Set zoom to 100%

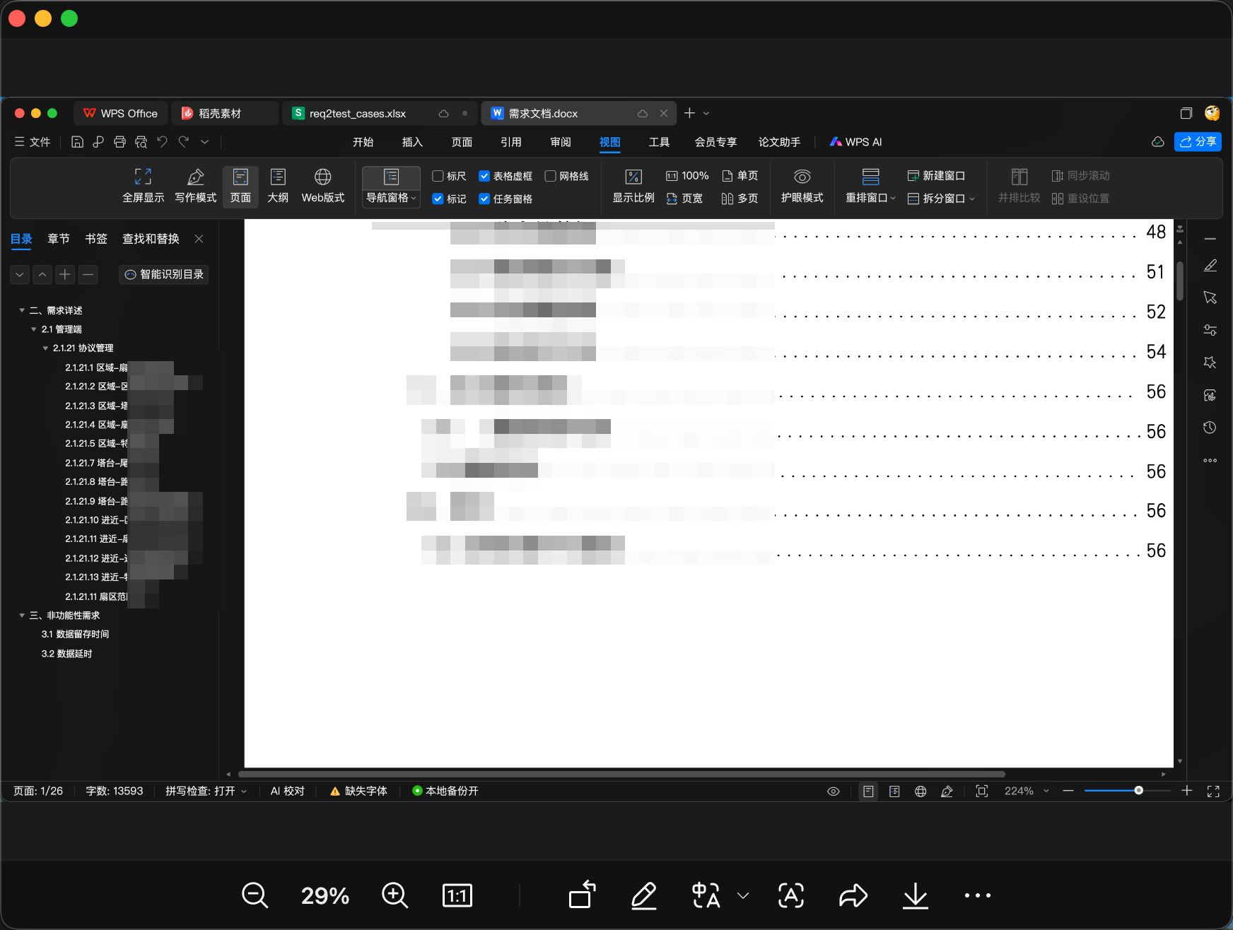(687, 176)
